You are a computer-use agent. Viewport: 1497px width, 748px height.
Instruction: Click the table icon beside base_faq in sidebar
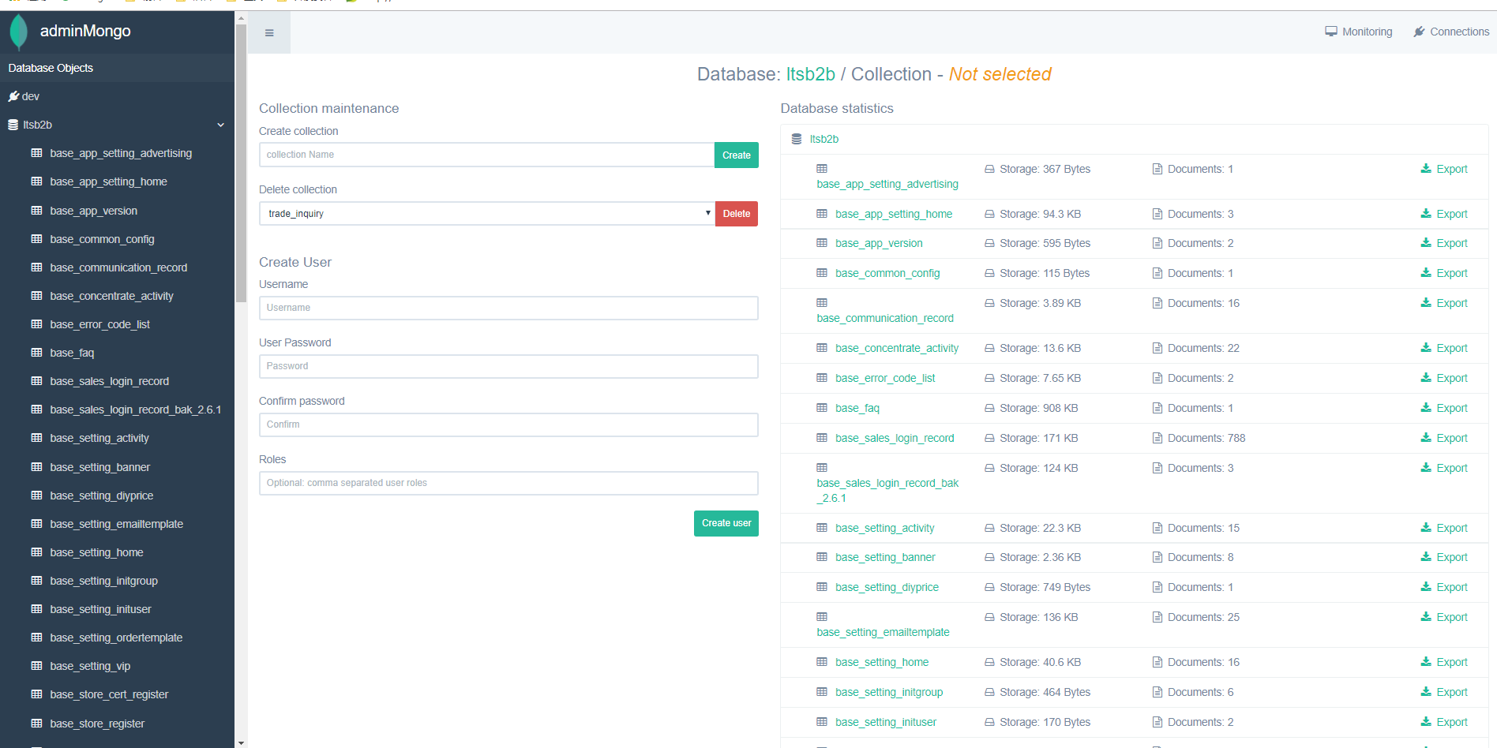37,353
